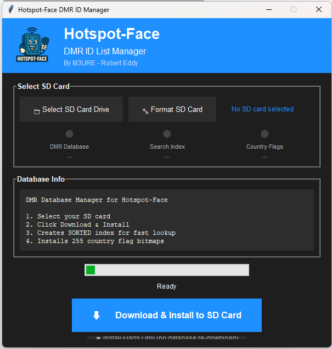Click the green progress bar
This screenshot has height=349, width=332.
167,270
